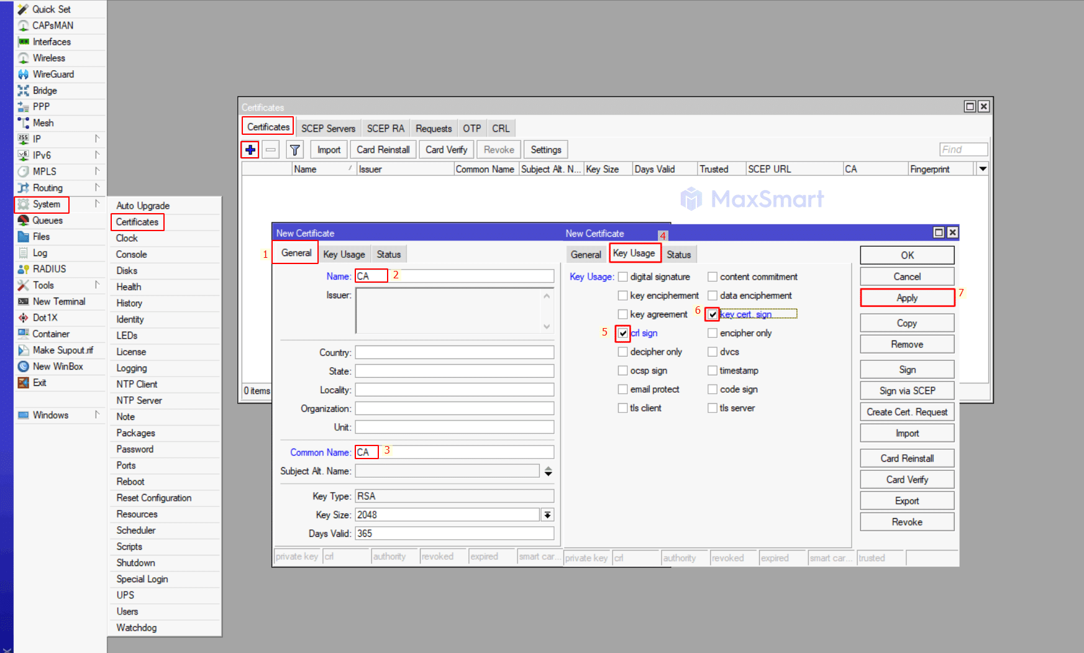Tick the code sign checkbox
Viewport: 1084px width, 653px height.
click(x=713, y=390)
